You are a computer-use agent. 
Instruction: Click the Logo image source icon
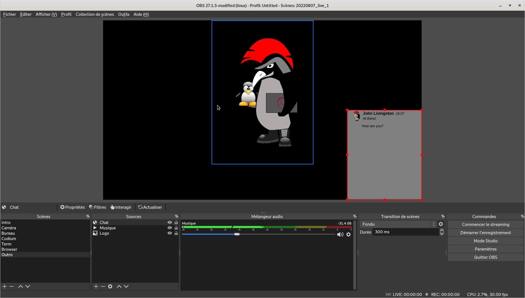point(95,233)
